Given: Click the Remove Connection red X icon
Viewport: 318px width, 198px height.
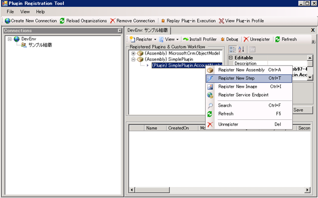Looking at the screenshot, I should (x=113, y=20).
